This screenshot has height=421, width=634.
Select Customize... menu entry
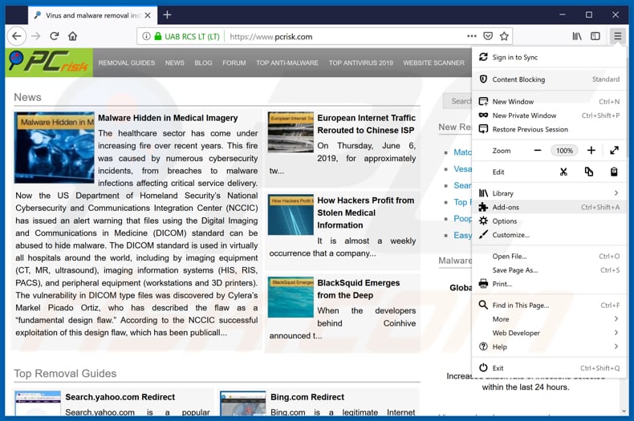point(549,235)
